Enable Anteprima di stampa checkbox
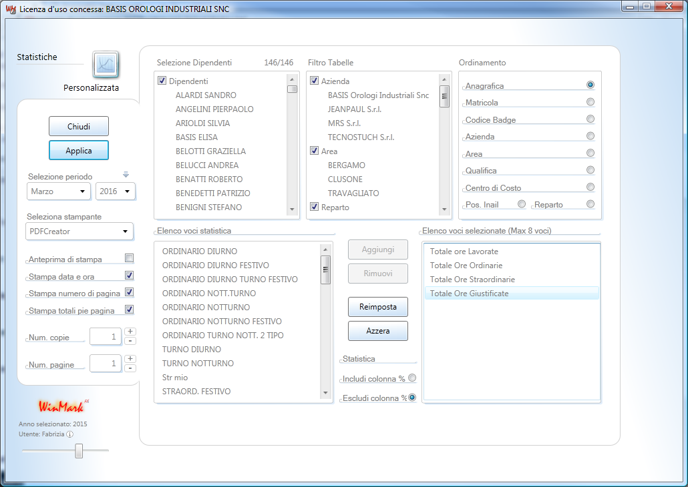688x487 pixels. (129, 258)
